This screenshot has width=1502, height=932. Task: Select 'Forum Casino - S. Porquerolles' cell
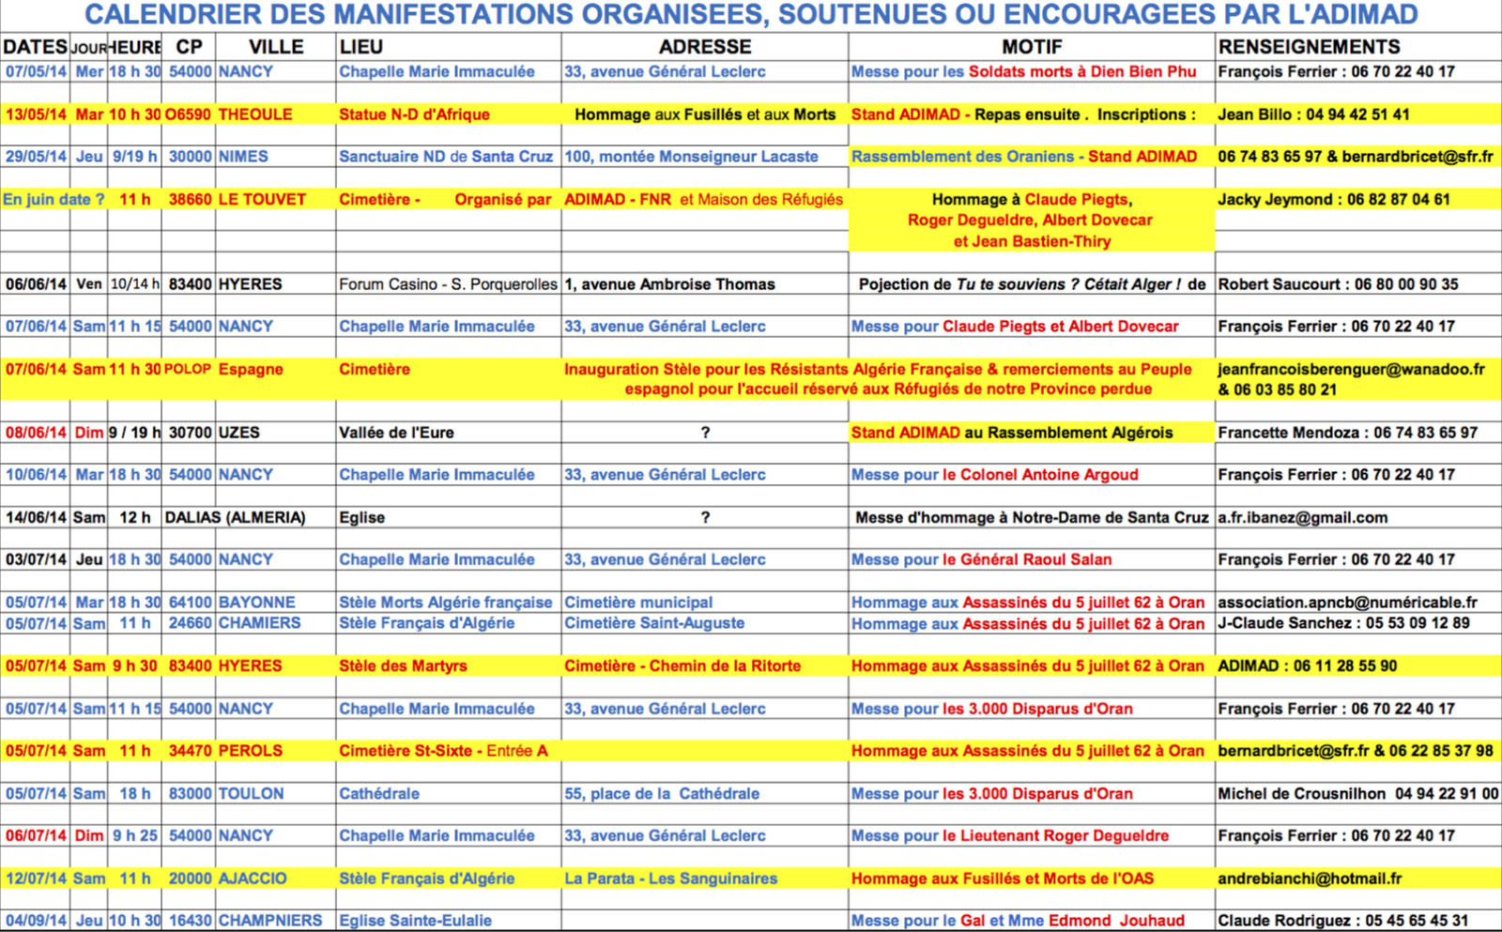click(448, 284)
